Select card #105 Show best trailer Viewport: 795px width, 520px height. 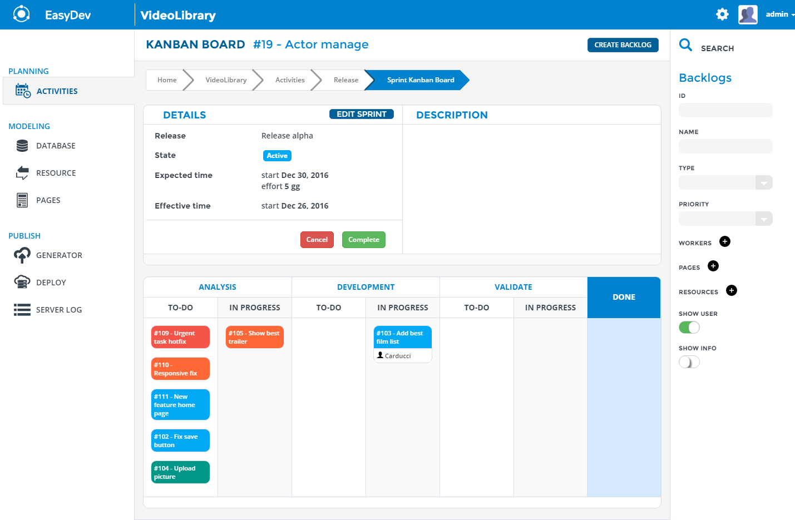coord(255,337)
